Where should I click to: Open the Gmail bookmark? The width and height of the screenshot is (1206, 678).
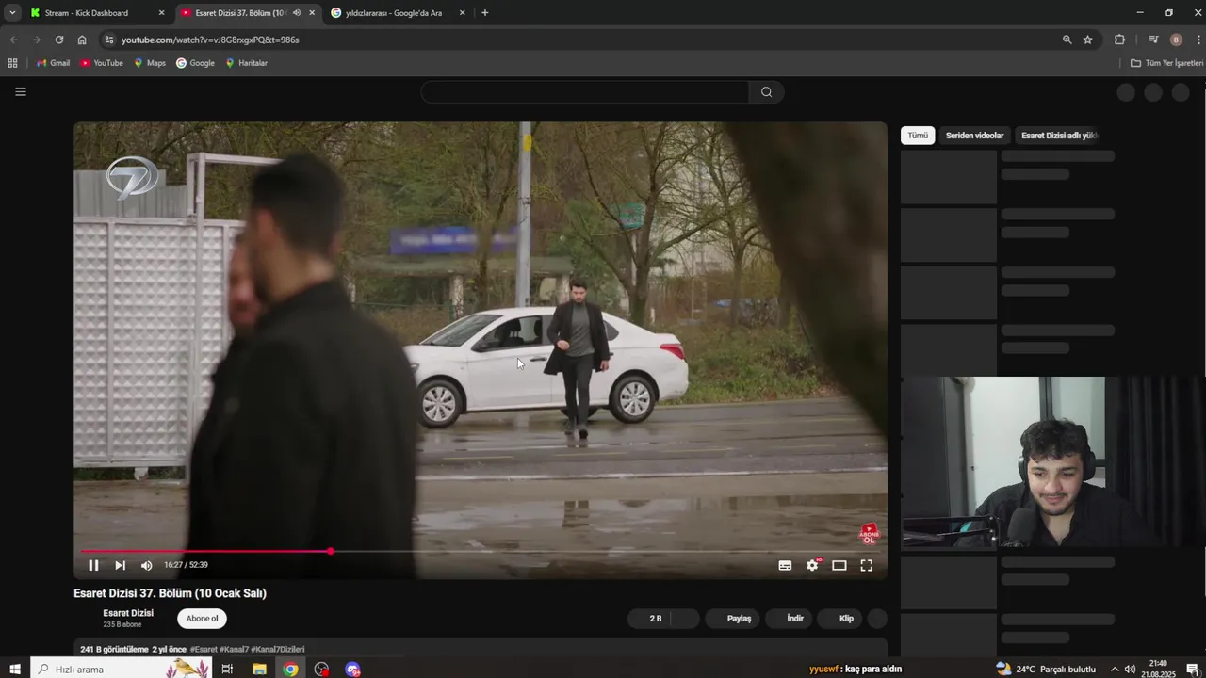tap(54, 63)
